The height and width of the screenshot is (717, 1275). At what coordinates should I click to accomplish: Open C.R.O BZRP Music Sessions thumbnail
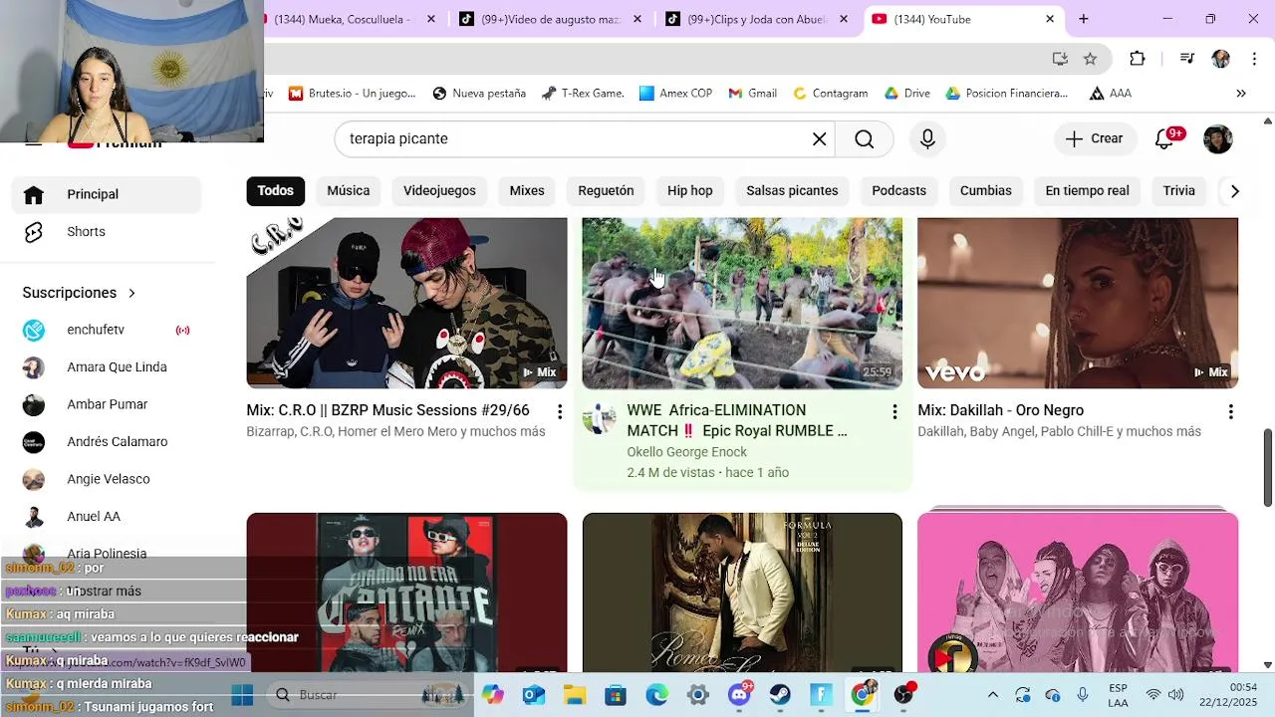(x=406, y=304)
